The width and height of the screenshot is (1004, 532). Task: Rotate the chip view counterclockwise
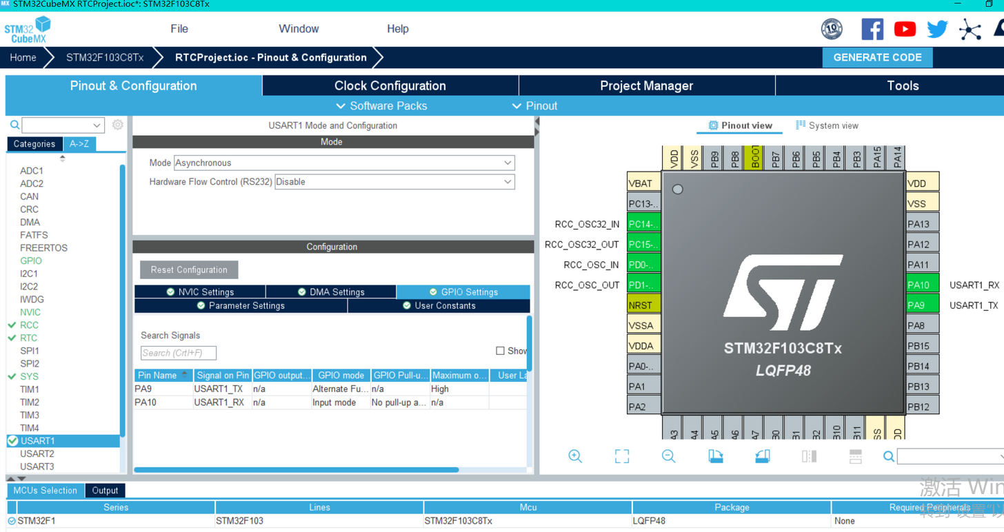761,456
